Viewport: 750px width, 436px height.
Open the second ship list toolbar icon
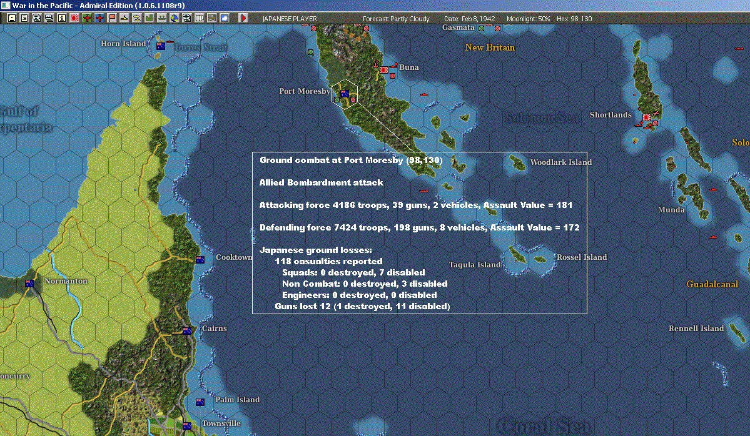pos(49,18)
